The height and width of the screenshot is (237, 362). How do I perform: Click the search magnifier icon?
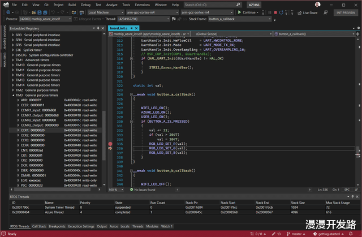[x=238, y=5]
